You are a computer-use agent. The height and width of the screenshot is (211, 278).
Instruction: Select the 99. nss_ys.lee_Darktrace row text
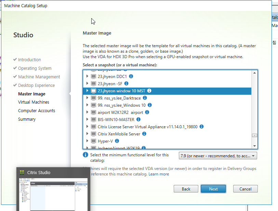click(x=119, y=98)
